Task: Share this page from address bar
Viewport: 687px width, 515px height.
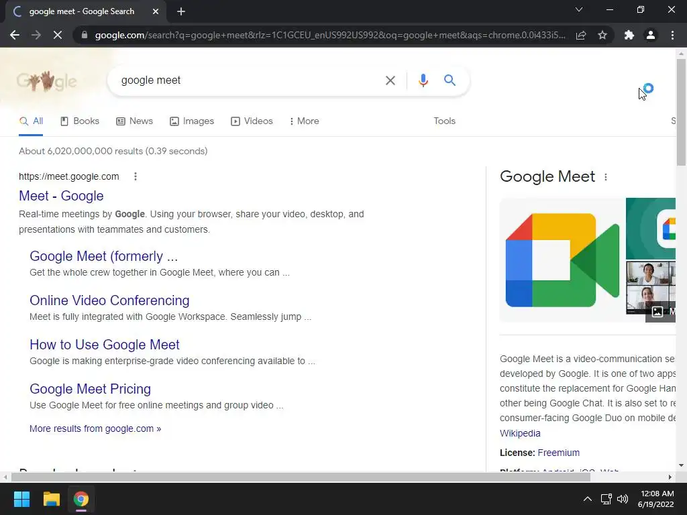Action: (581, 35)
